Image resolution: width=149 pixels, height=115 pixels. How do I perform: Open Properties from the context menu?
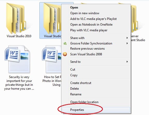click(96, 110)
